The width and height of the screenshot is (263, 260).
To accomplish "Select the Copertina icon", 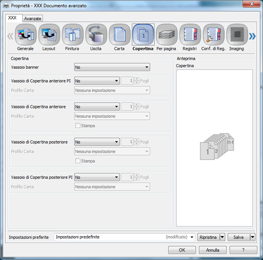I will coord(143,35).
